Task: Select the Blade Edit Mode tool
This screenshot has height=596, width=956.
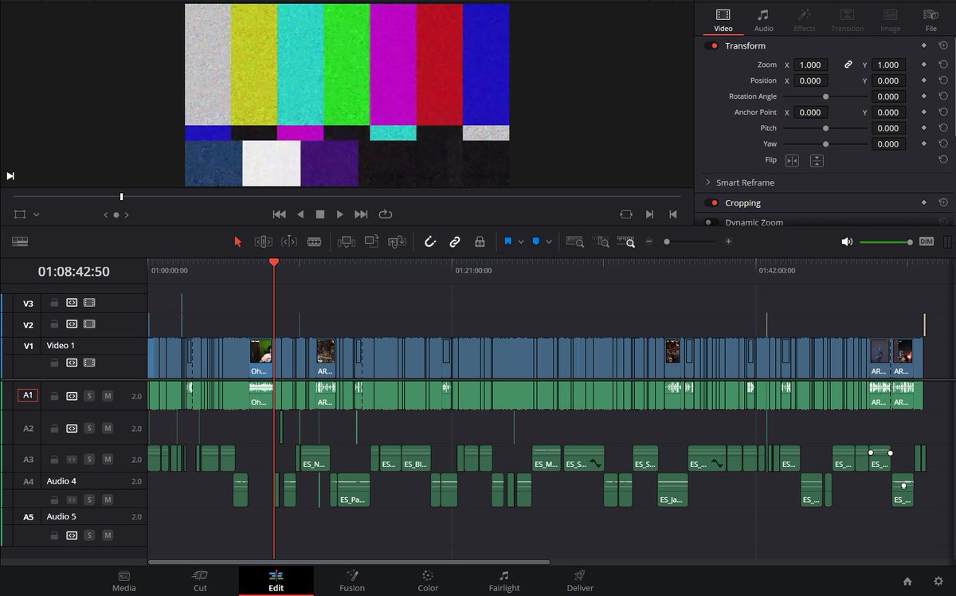Action: [x=315, y=241]
